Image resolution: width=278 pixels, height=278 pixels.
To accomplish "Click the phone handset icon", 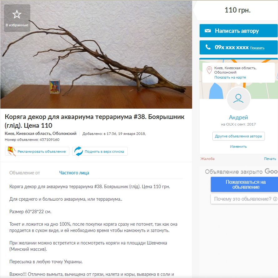I will [208, 47].
